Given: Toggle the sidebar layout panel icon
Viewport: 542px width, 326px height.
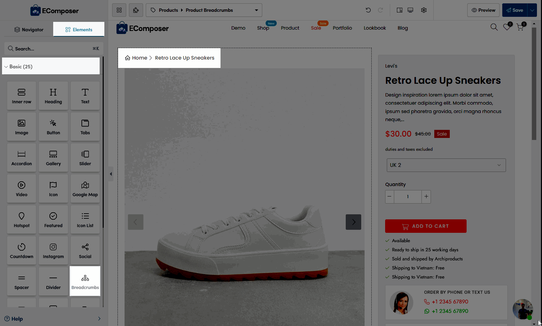Looking at the screenshot, I should tap(400, 10).
